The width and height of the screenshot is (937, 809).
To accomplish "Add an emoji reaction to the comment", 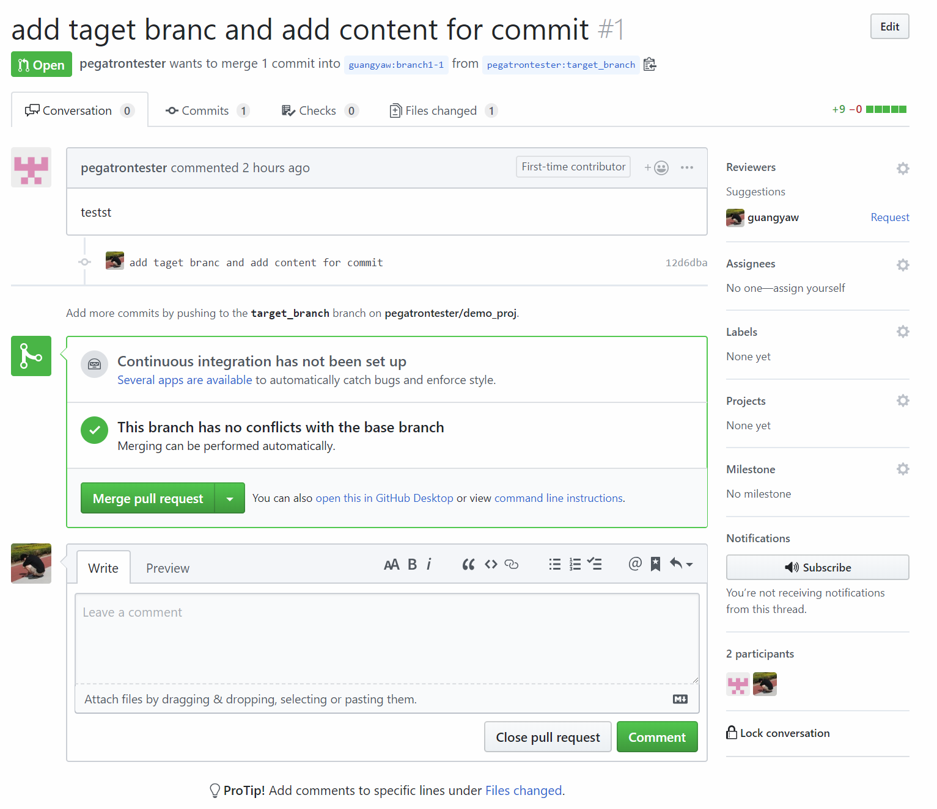I will 657,168.
